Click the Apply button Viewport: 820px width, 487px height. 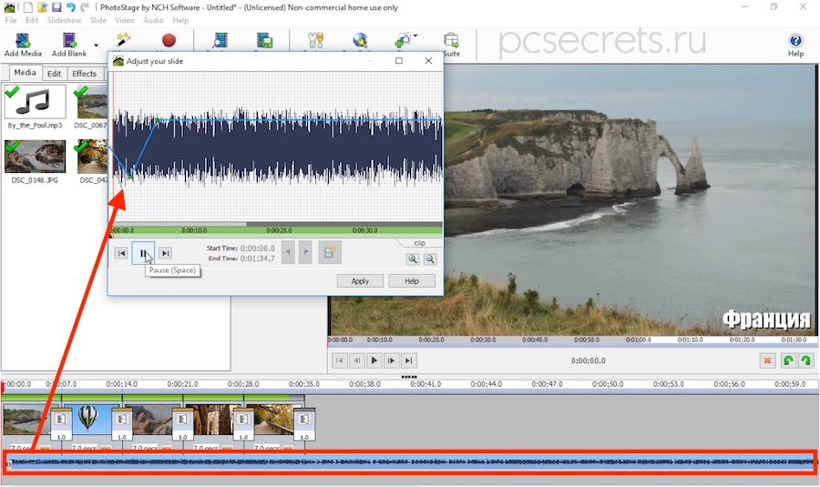click(x=360, y=281)
